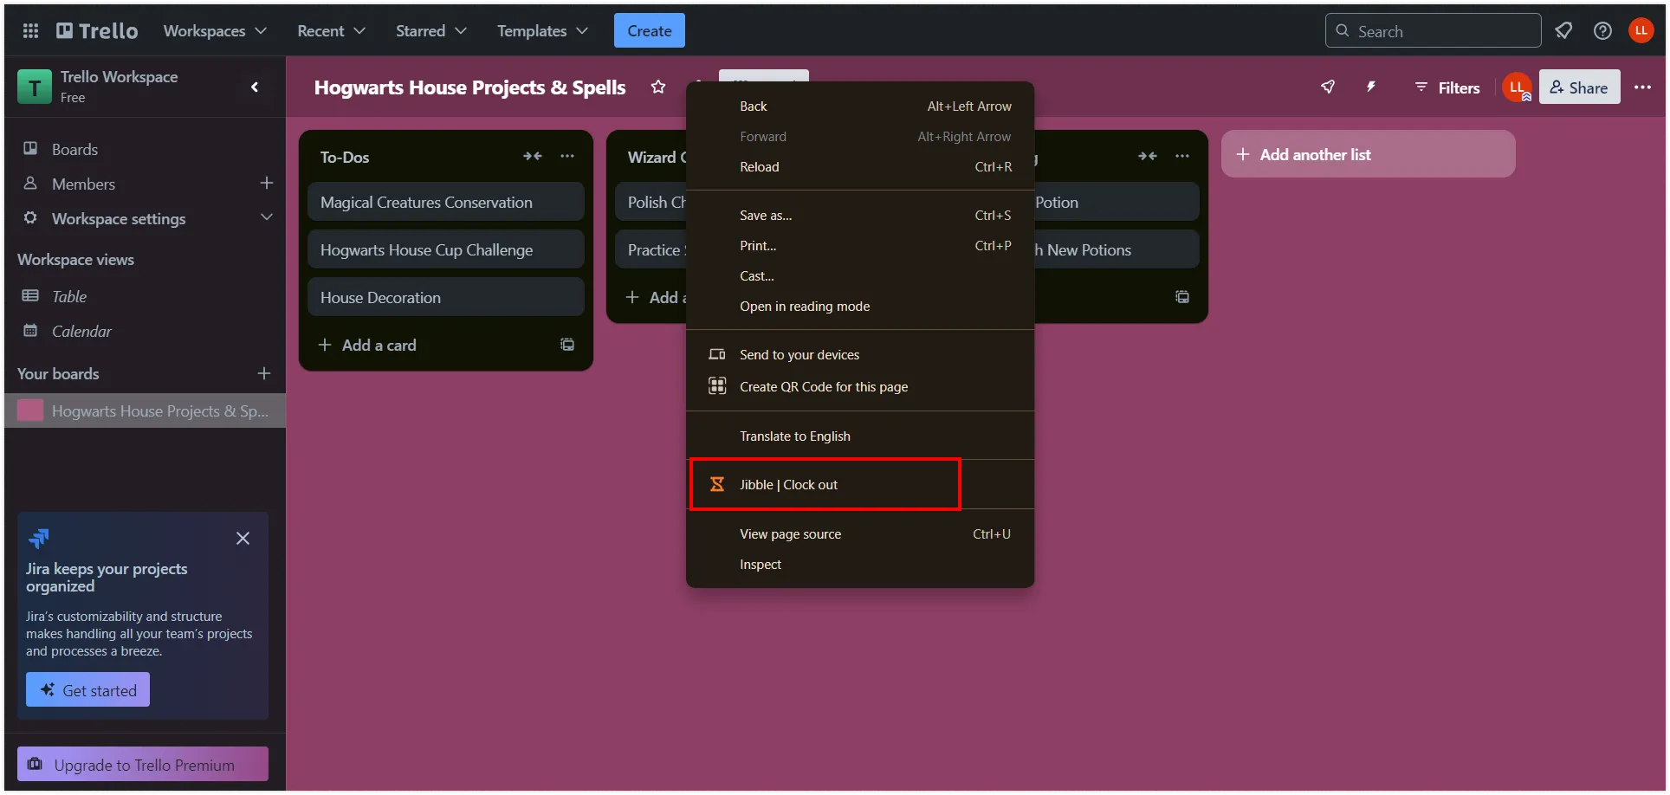Viewport: 1670px width, 795px height.
Task: Open the automation lightning bolt icon
Action: (1371, 87)
